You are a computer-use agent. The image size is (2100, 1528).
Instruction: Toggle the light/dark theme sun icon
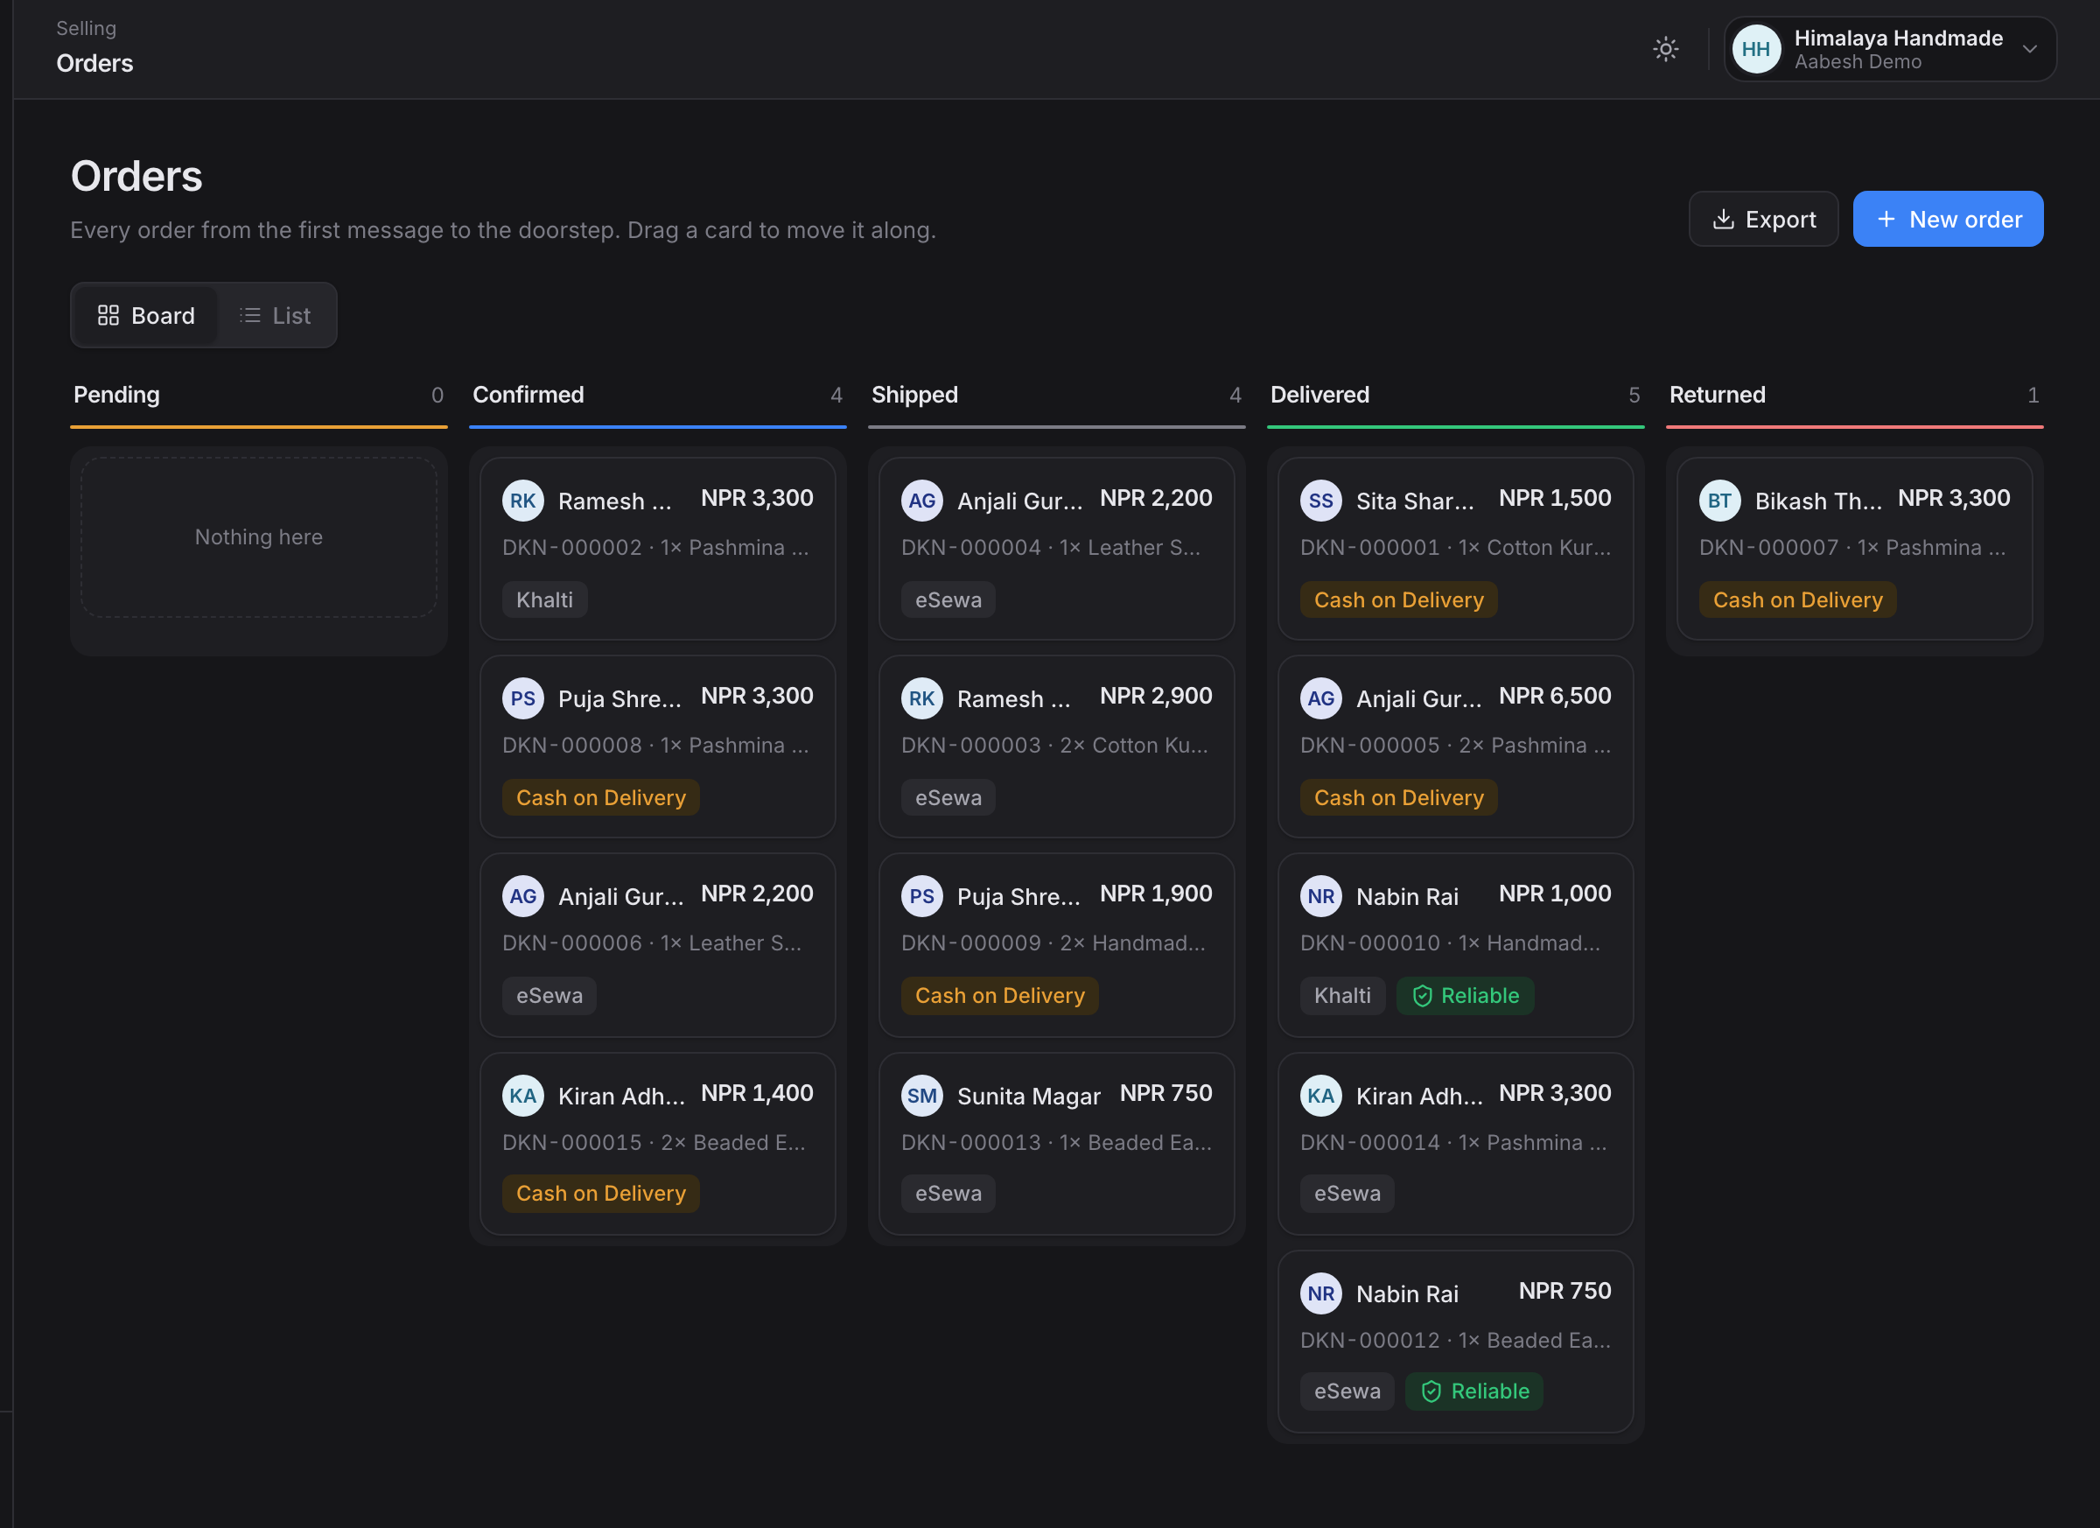pyautogui.click(x=1665, y=49)
